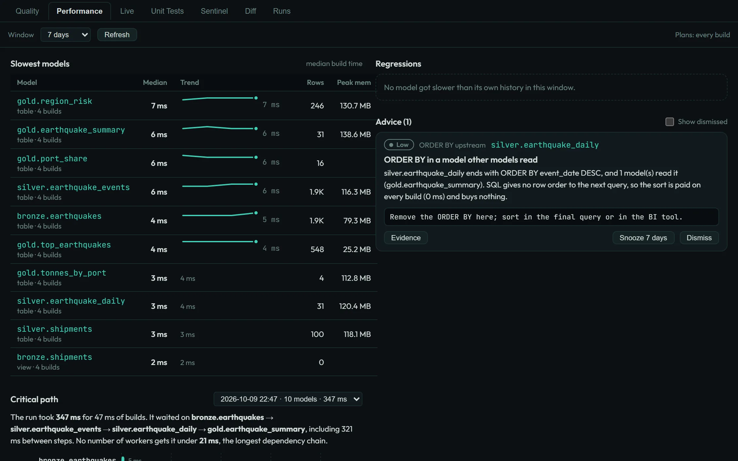Click the Model column header

[27, 83]
